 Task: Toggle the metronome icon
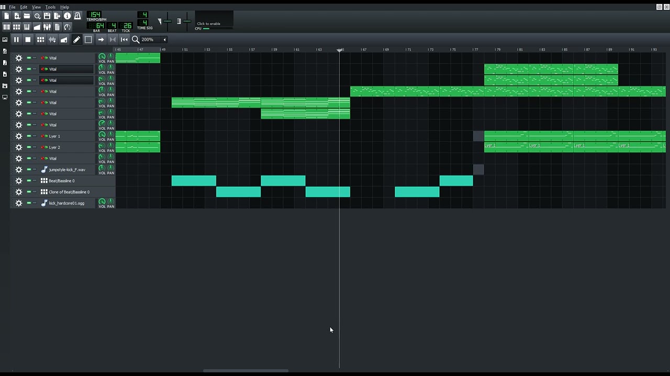(77, 16)
